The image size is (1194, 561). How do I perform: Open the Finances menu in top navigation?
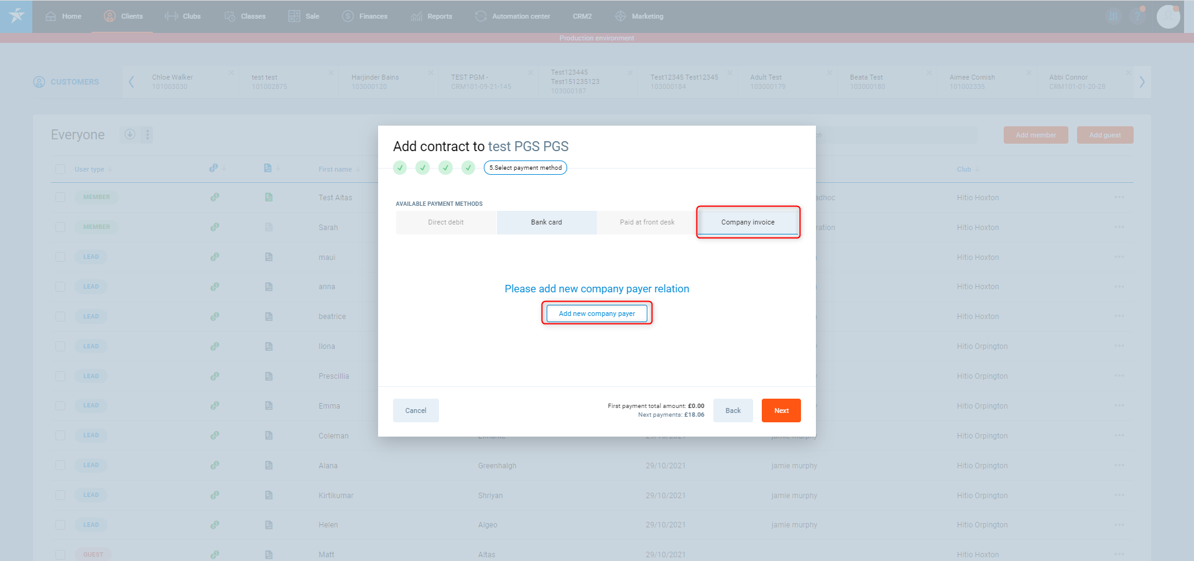[365, 16]
